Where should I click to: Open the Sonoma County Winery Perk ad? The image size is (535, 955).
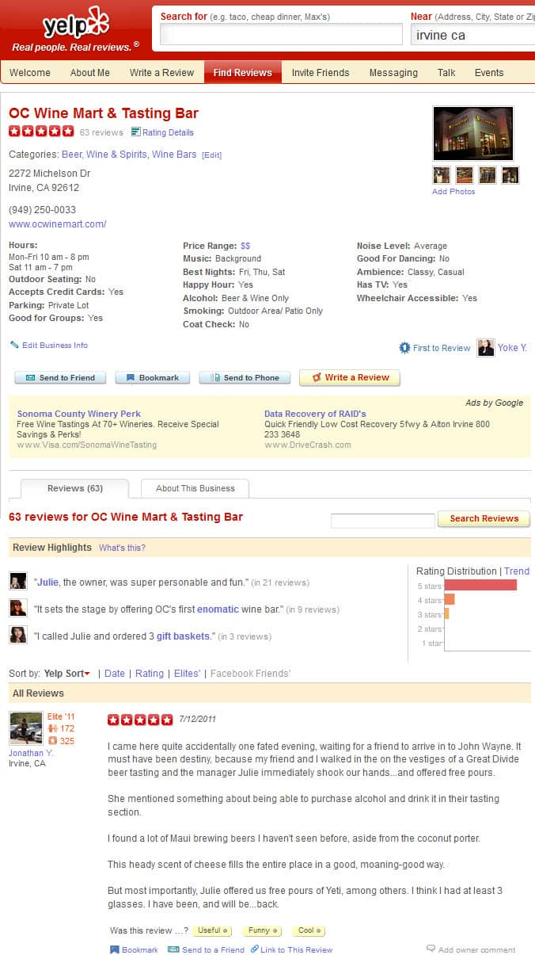pos(79,414)
